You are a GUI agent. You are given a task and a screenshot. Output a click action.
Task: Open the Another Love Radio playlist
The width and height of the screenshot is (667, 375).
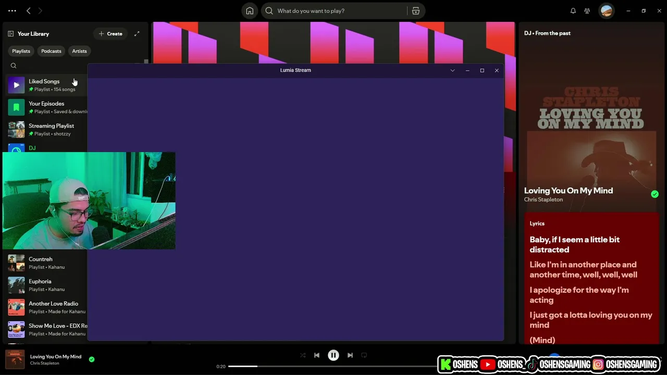point(47,307)
